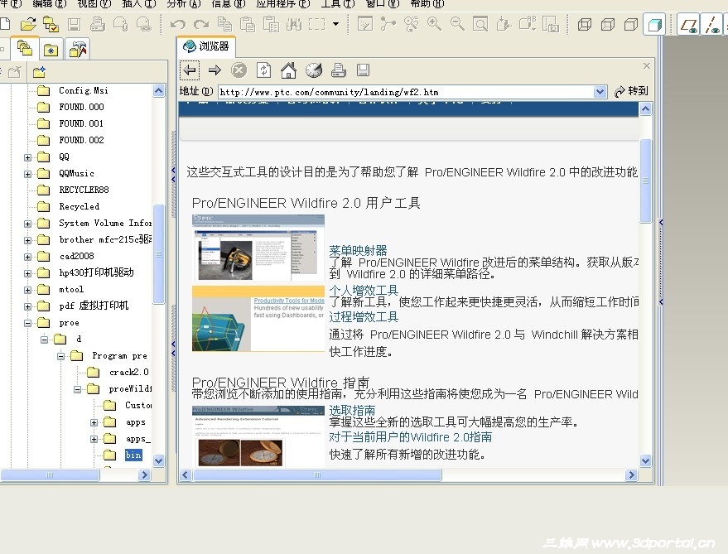Image resolution: width=728 pixels, height=554 pixels.
Task: Click the new folder star icon
Action: pos(40,72)
